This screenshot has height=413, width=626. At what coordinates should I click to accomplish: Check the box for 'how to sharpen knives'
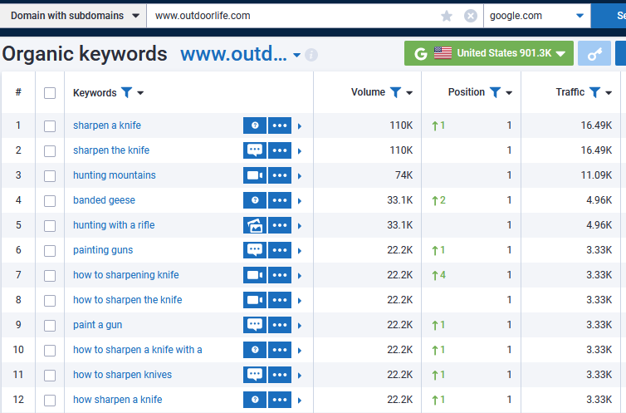click(50, 376)
